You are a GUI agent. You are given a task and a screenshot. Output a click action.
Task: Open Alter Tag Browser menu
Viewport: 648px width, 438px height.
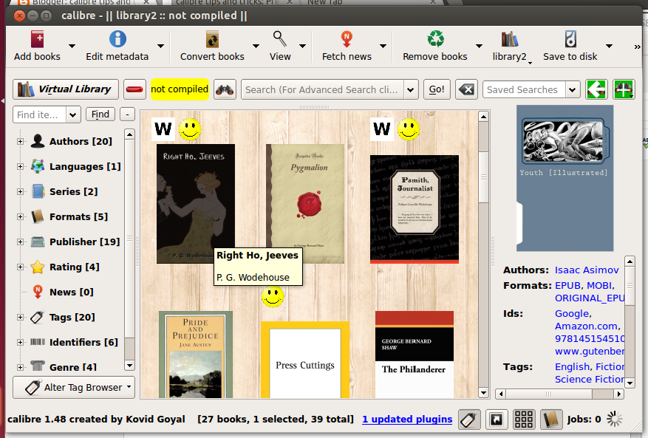pyautogui.click(x=74, y=387)
